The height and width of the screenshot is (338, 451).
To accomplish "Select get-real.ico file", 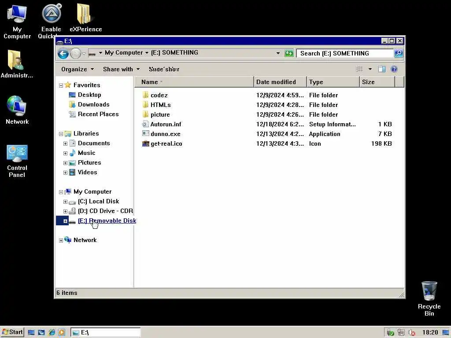I will coord(162,143).
